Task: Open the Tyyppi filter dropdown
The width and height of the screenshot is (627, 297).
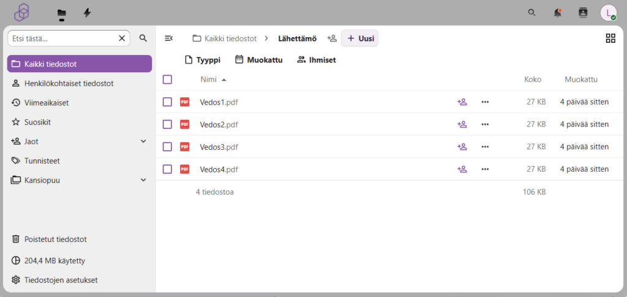Action: click(202, 60)
